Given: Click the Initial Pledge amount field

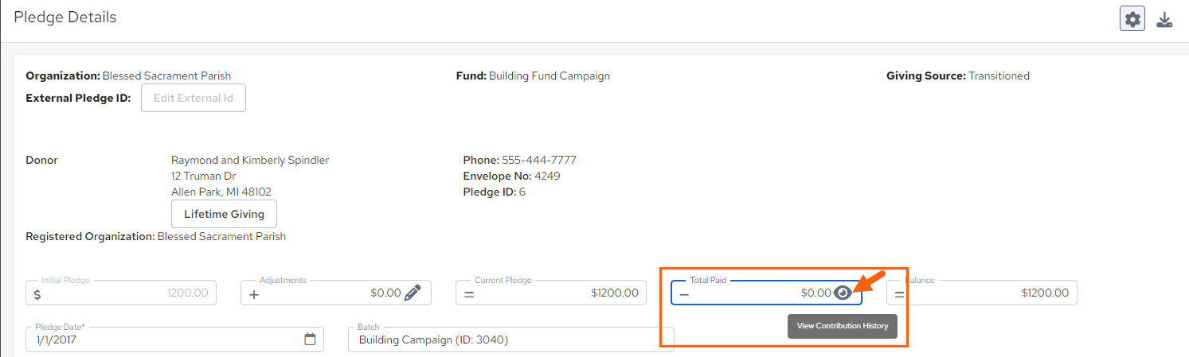Looking at the screenshot, I should tap(127, 293).
